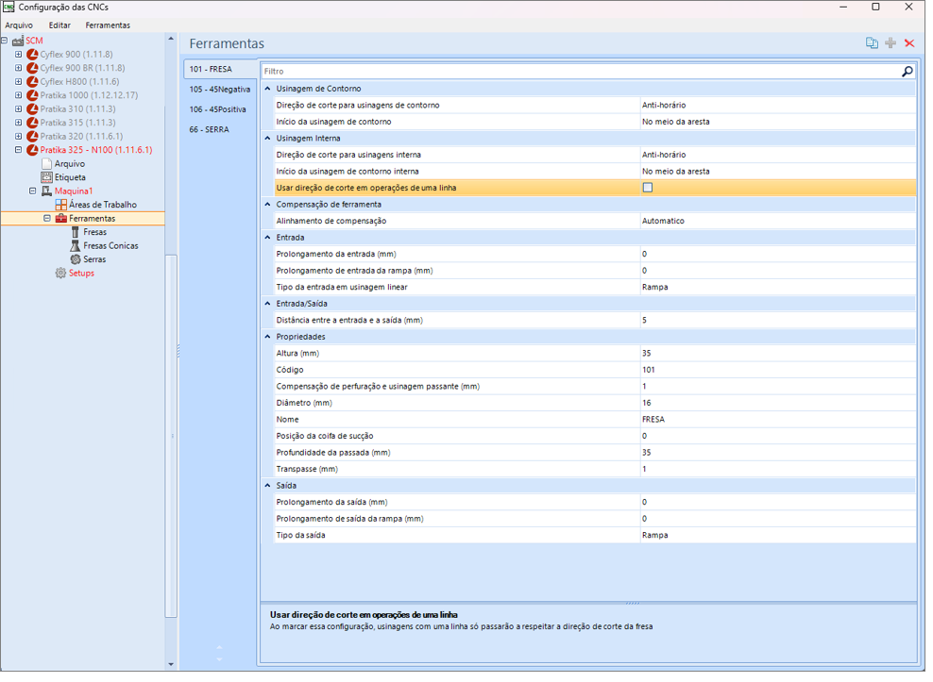
Task: Click the Cyflex H800 machine icon
Action: pos(33,82)
